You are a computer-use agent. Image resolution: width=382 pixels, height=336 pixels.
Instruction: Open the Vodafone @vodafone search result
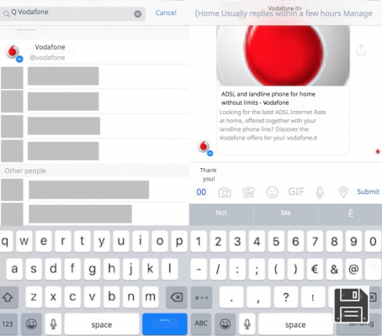click(x=94, y=52)
